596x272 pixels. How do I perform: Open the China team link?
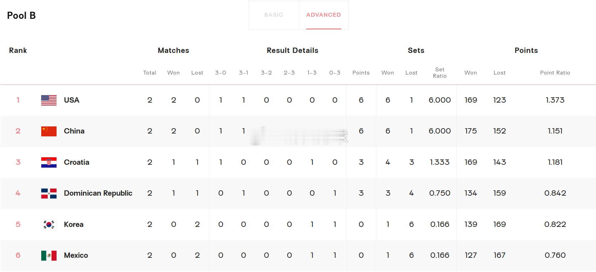pos(74,131)
